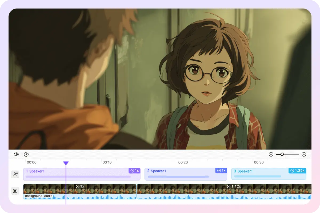Jump to 00:10 on the timeline ruler

(107, 162)
